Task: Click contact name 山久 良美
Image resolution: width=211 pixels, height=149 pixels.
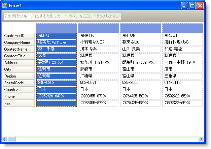Action: coord(141,49)
